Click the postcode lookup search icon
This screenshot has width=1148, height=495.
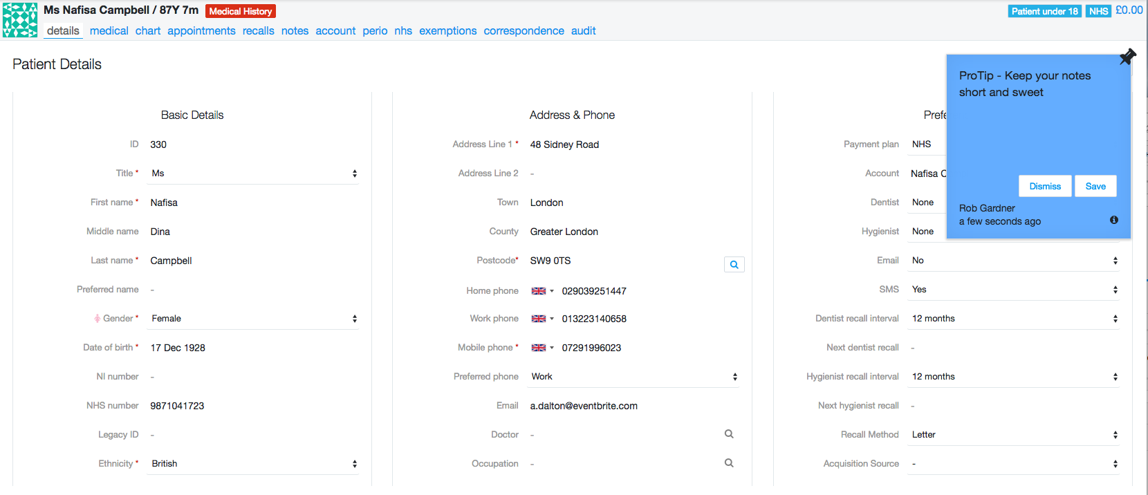pos(734,265)
